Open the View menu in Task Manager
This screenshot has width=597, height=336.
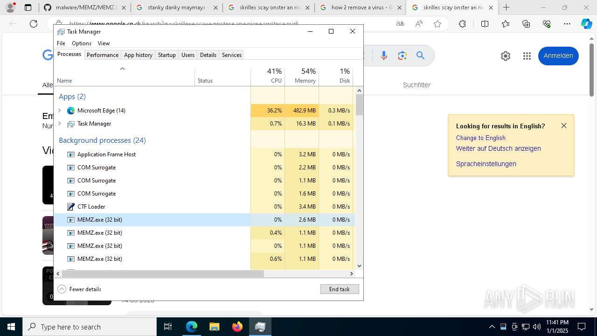pos(104,43)
